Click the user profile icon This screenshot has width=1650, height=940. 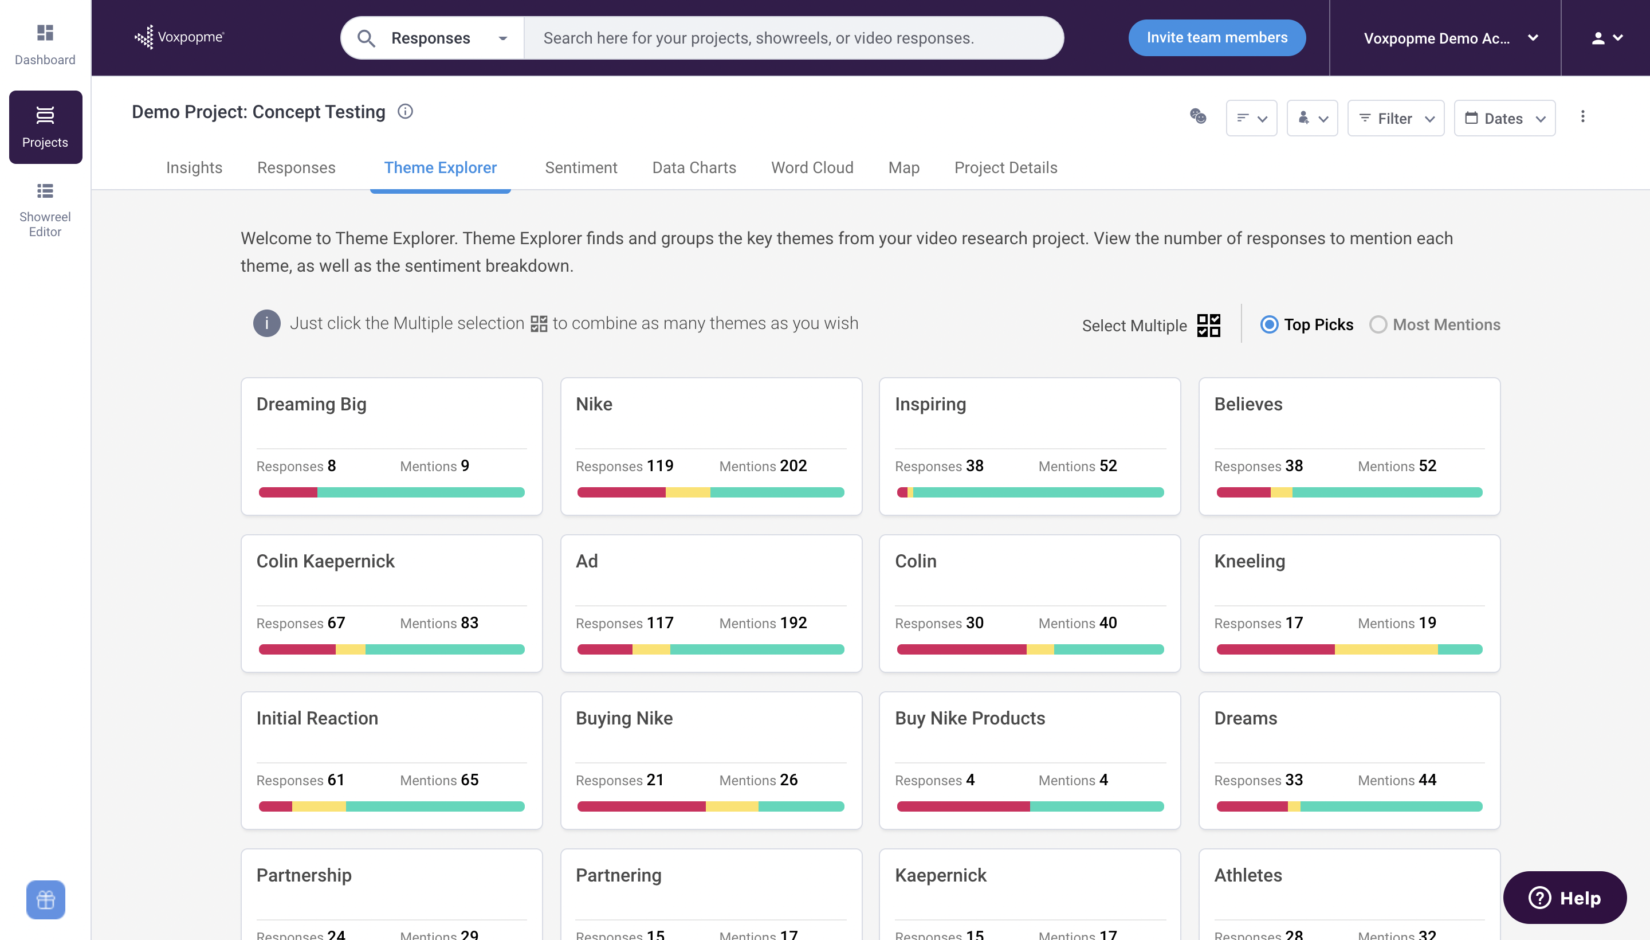click(1598, 38)
